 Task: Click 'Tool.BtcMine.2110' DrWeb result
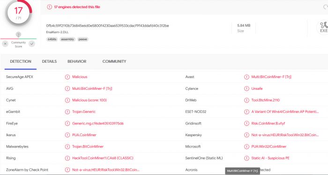click(x=266, y=100)
